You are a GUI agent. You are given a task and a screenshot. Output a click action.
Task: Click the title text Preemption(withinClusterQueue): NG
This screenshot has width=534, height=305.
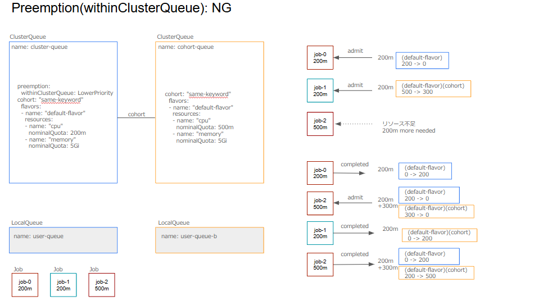tap(121, 8)
